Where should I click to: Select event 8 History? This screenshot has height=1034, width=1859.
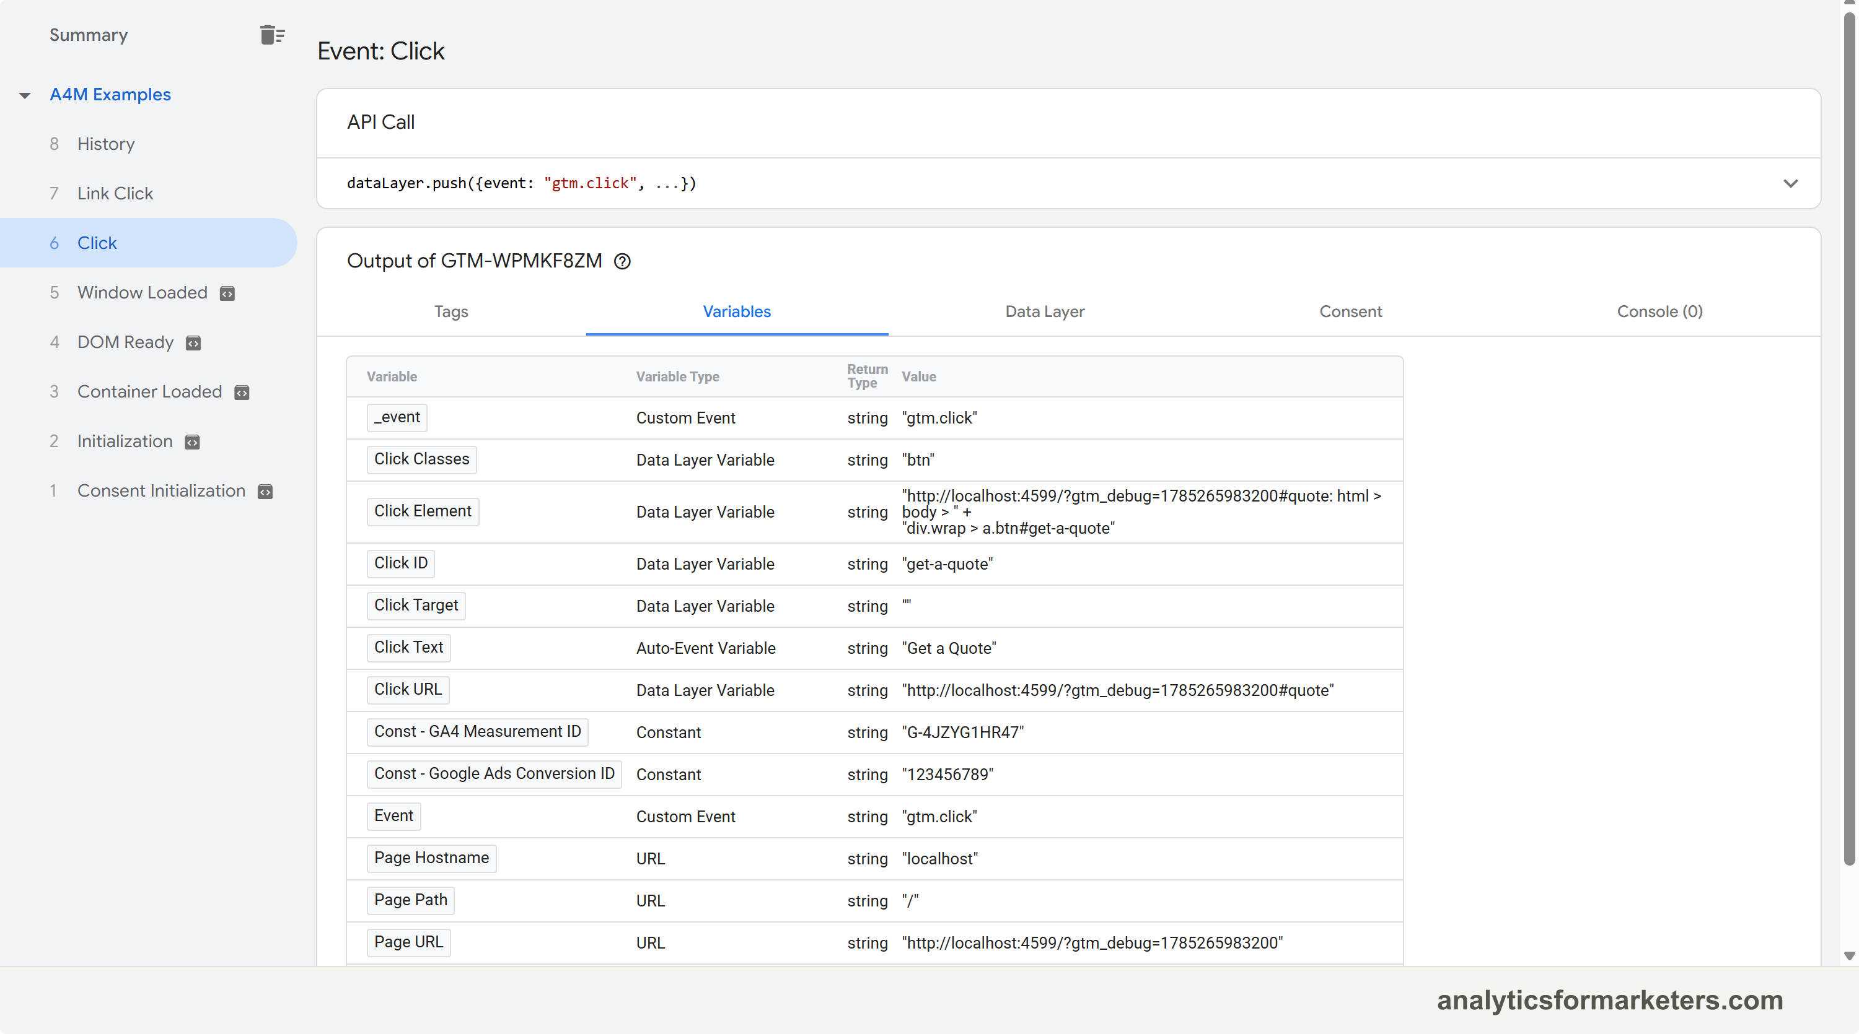[x=148, y=144]
